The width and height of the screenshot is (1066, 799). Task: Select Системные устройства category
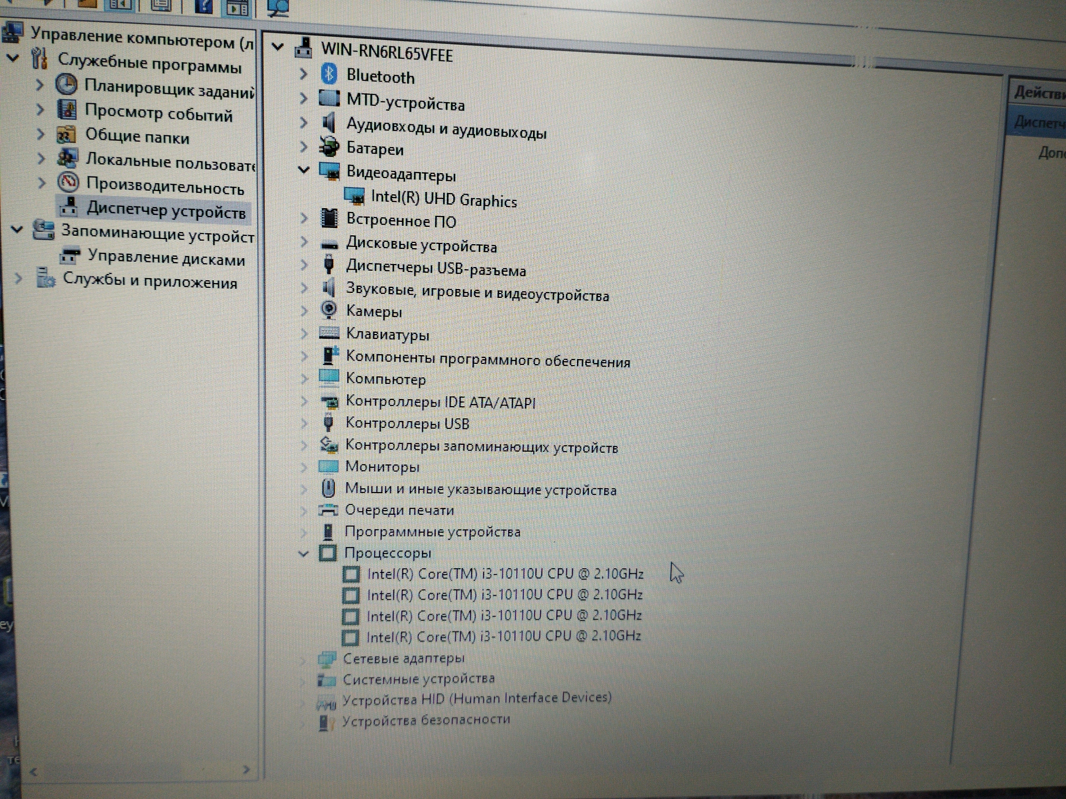point(419,679)
